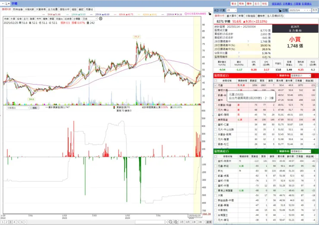Click the magnifier search icon top-left
Screen dimensions: 319x225
(x=6, y=3)
